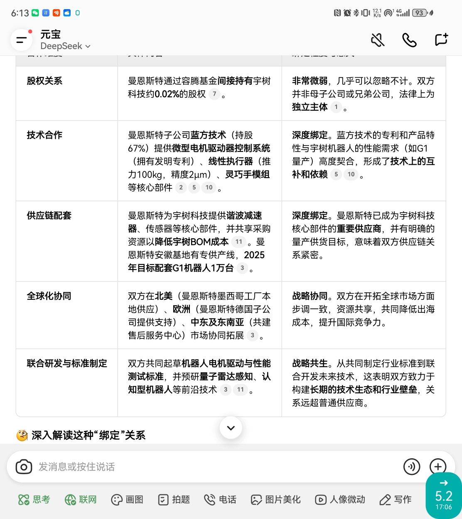Tap the 4G signal strength icon
This screenshot has height=519, width=462.
coord(403,13)
